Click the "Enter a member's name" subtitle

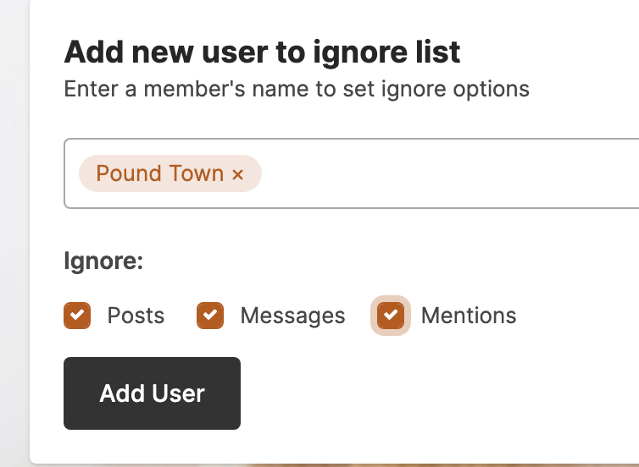click(x=297, y=89)
